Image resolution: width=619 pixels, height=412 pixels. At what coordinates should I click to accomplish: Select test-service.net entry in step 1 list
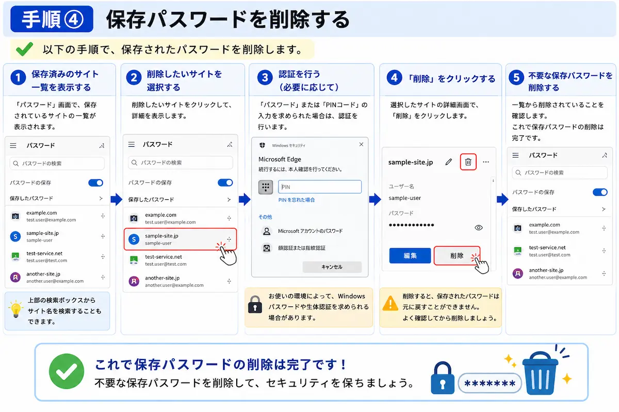(57, 256)
